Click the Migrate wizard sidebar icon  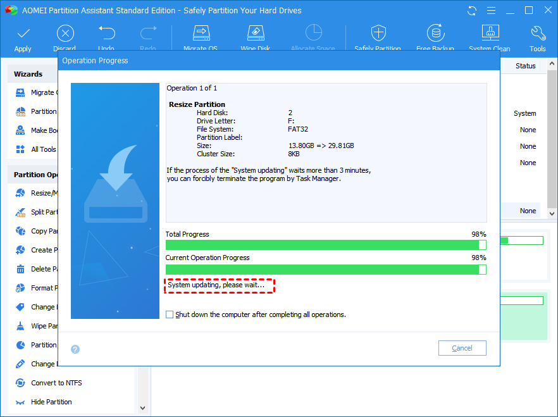pos(20,92)
